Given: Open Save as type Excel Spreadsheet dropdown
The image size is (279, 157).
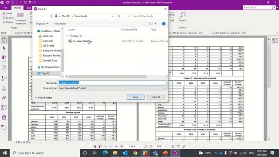Looking at the screenshot, I should click(x=112, y=88).
